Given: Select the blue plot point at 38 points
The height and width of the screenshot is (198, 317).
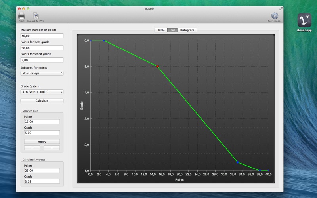Looking at the screenshot, I should [260, 171].
